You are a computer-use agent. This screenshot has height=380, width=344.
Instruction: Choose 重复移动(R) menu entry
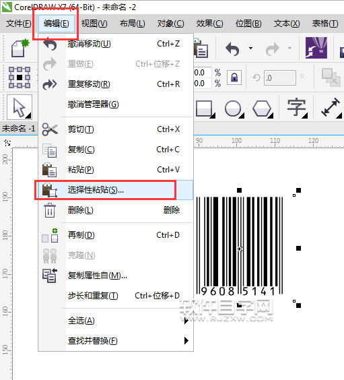click(116, 84)
